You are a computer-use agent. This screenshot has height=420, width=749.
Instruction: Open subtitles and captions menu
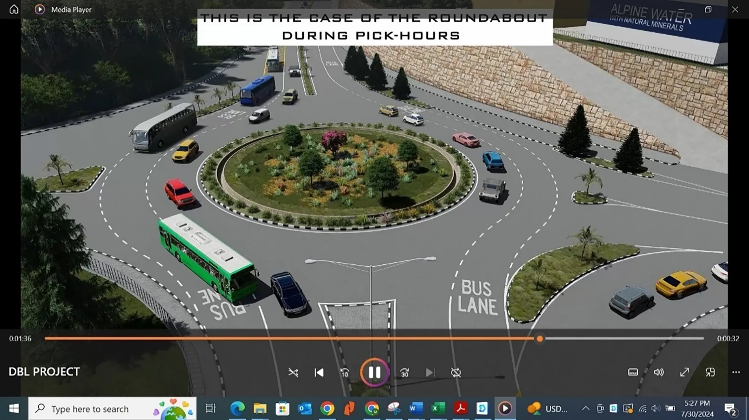point(633,372)
